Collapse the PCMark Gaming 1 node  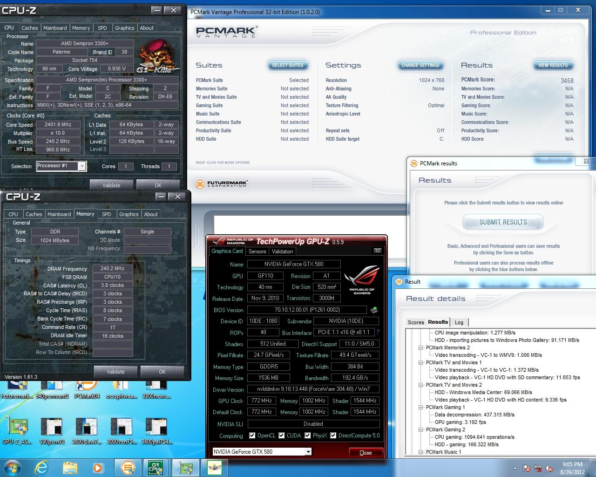(420, 407)
